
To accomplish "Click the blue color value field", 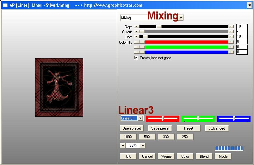I will pos(242,52).
